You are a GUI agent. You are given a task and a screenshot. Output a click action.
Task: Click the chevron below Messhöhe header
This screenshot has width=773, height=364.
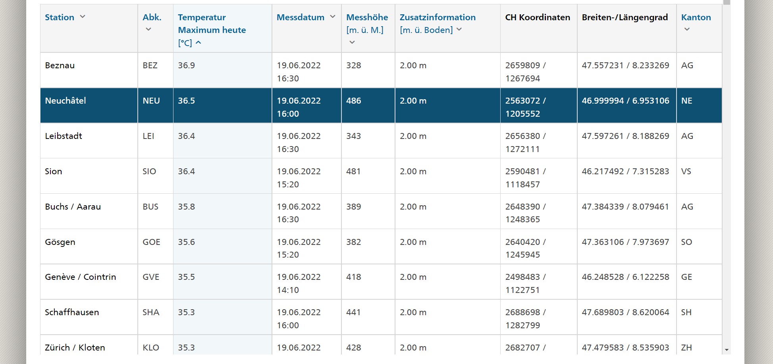(x=352, y=42)
